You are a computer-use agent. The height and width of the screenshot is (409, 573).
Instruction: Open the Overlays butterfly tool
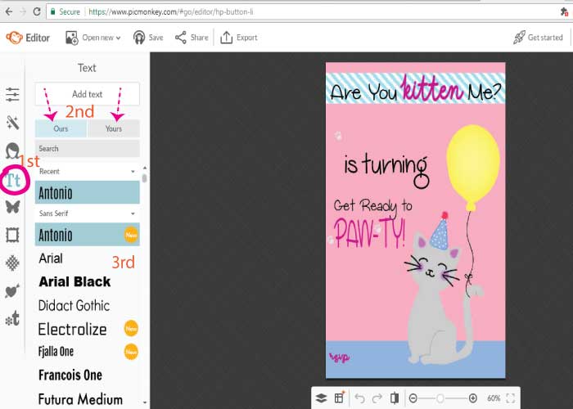(x=12, y=207)
